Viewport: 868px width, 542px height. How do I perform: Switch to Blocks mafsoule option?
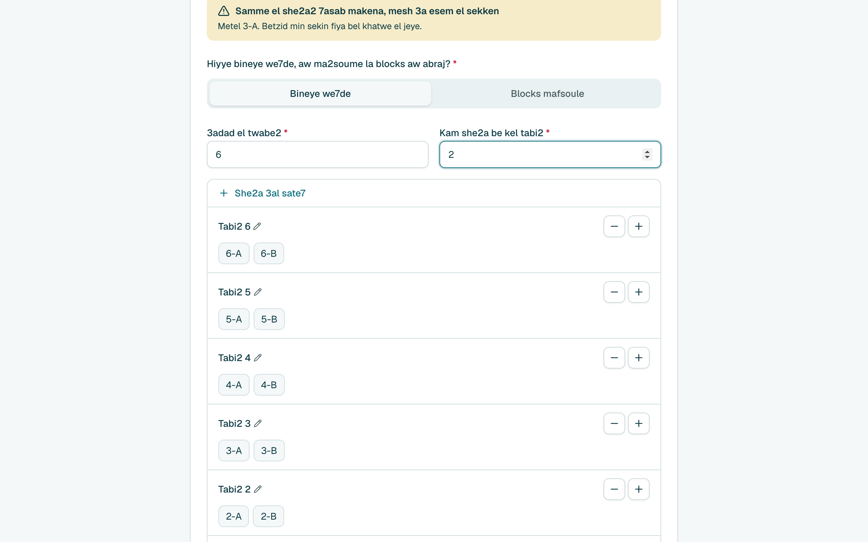tap(547, 93)
